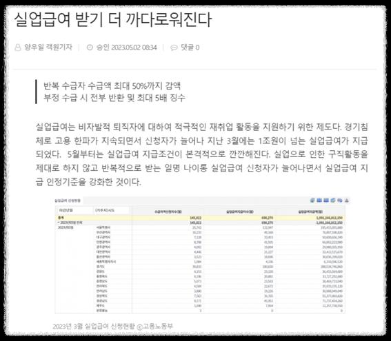Click the person icon beside 양우일 객원기자

tap(18, 48)
